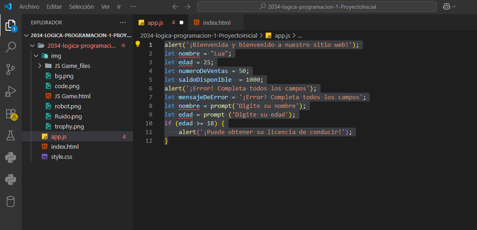This screenshot has height=230, width=477.
Task: Open the Run and Debug view
Action: tap(11, 91)
